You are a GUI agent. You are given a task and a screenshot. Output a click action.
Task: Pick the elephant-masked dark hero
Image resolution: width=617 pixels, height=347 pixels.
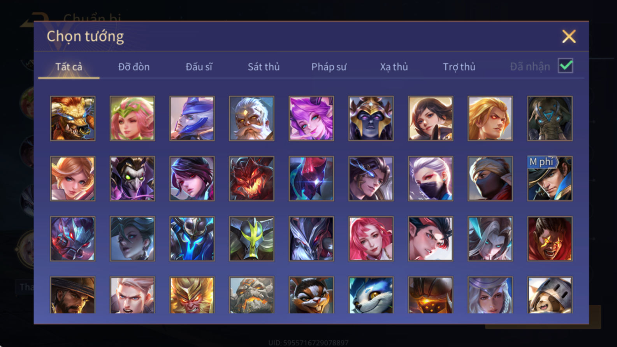click(550, 118)
